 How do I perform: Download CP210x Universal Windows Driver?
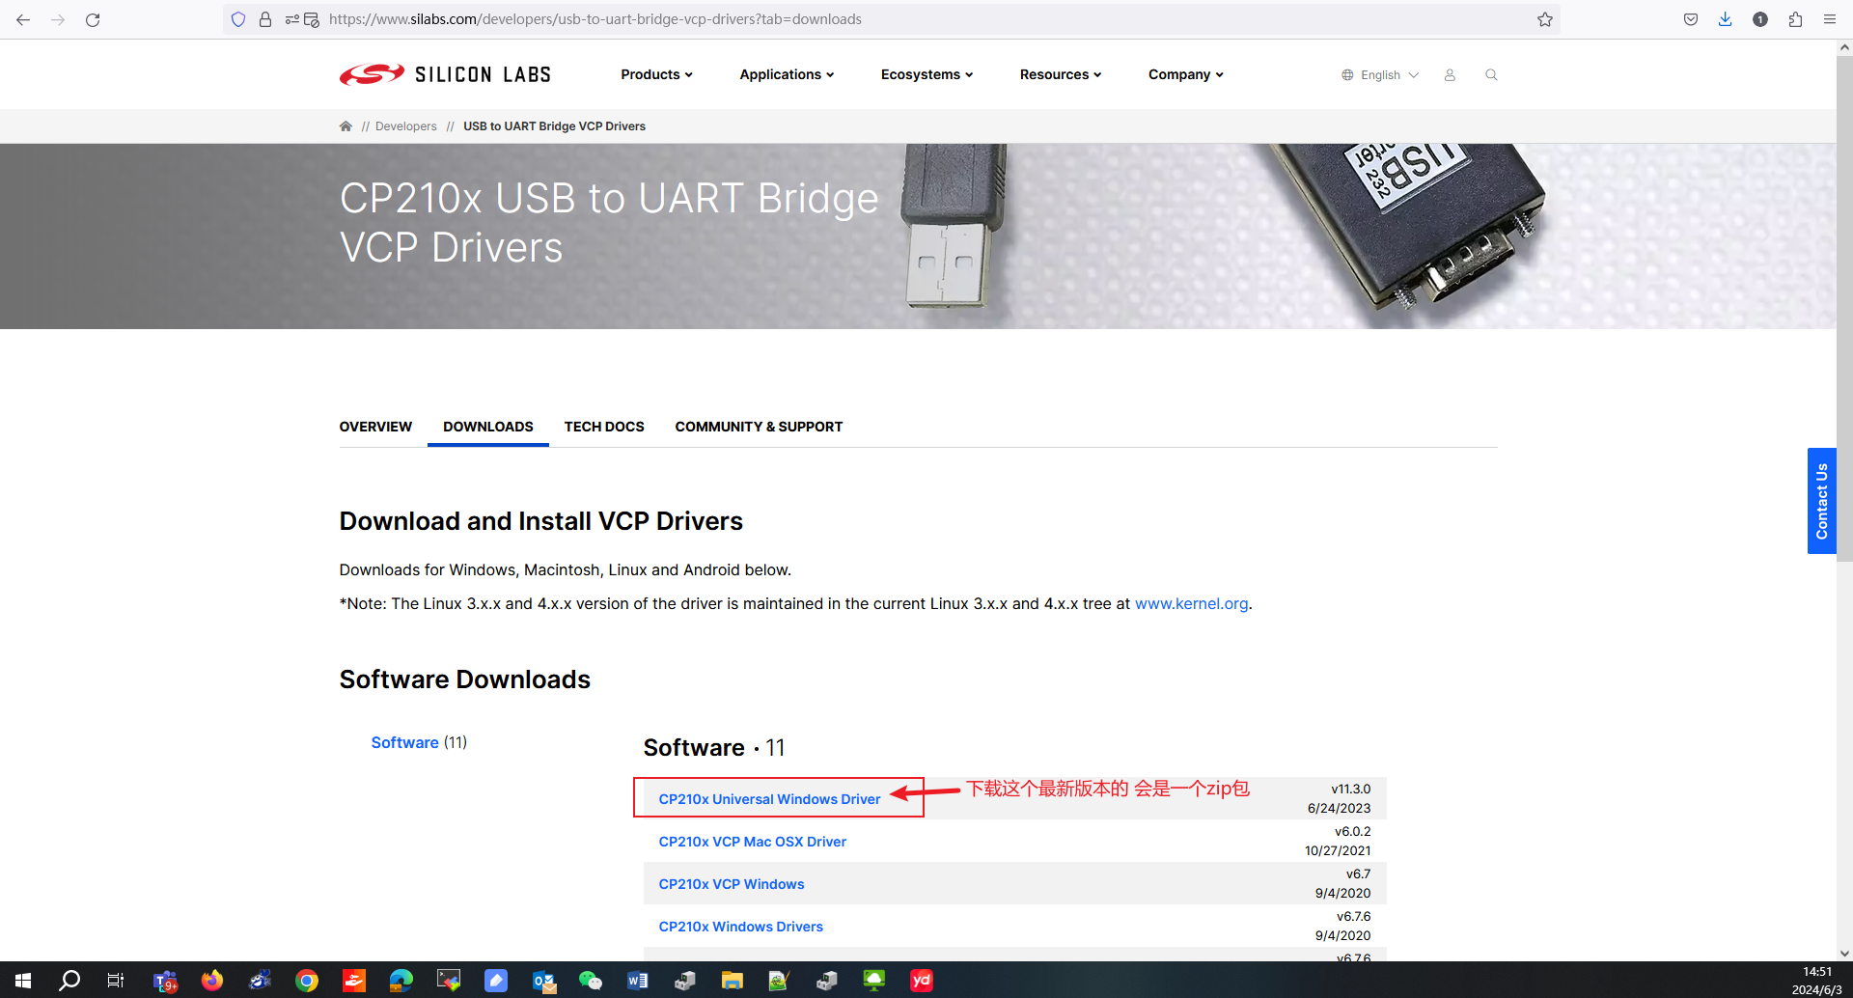(769, 799)
